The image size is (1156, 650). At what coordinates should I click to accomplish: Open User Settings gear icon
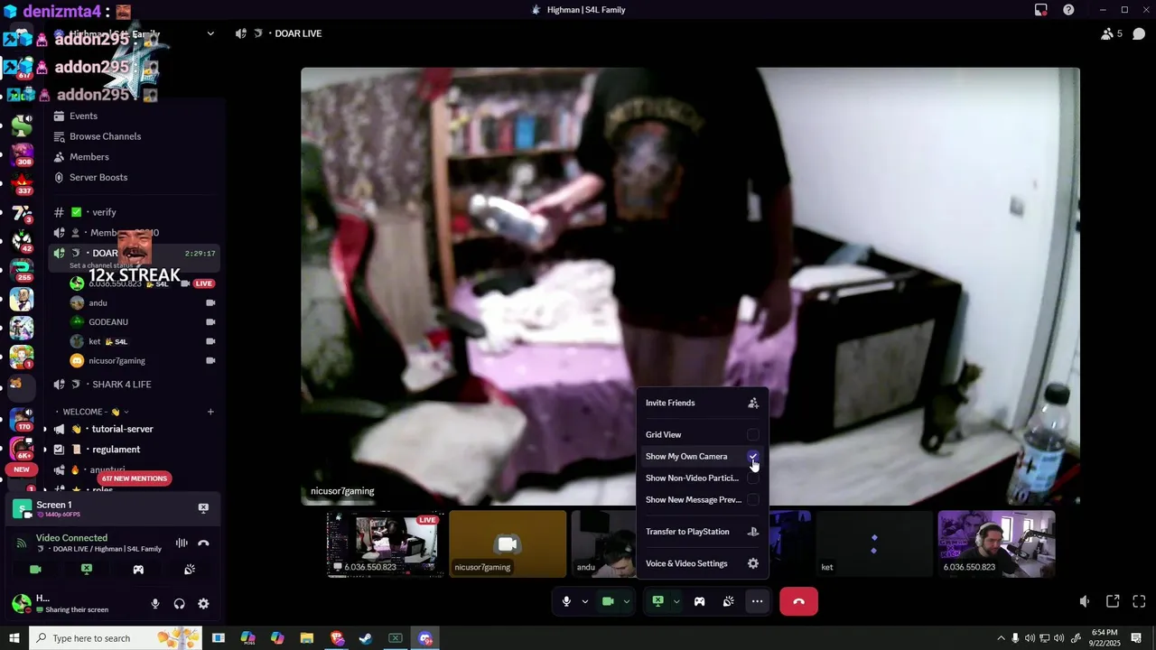click(x=203, y=604)
